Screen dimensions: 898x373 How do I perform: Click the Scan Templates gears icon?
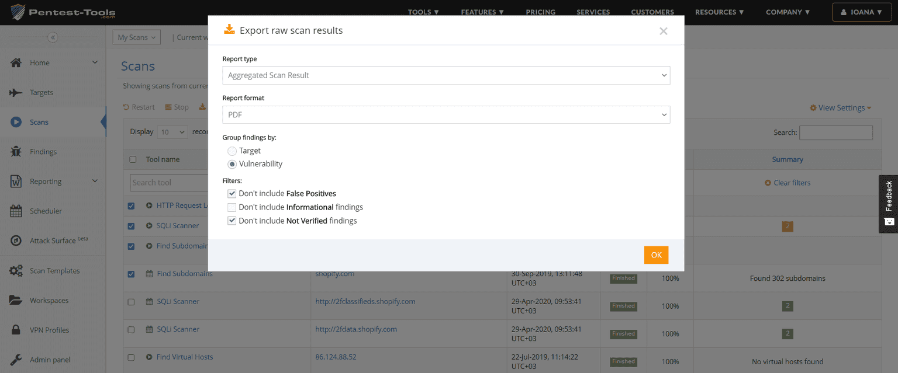(x=16, y=270)
